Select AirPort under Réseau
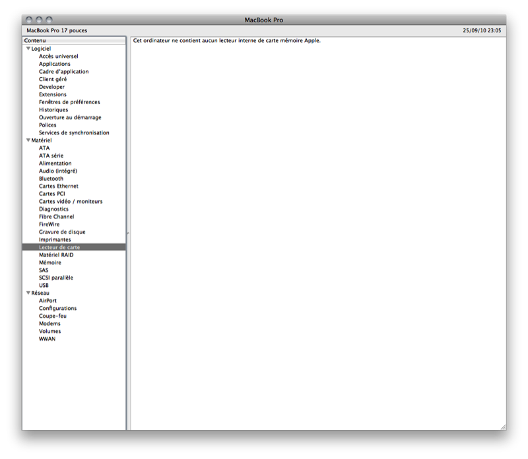This screenshot has height=459, width=528. 48,301
